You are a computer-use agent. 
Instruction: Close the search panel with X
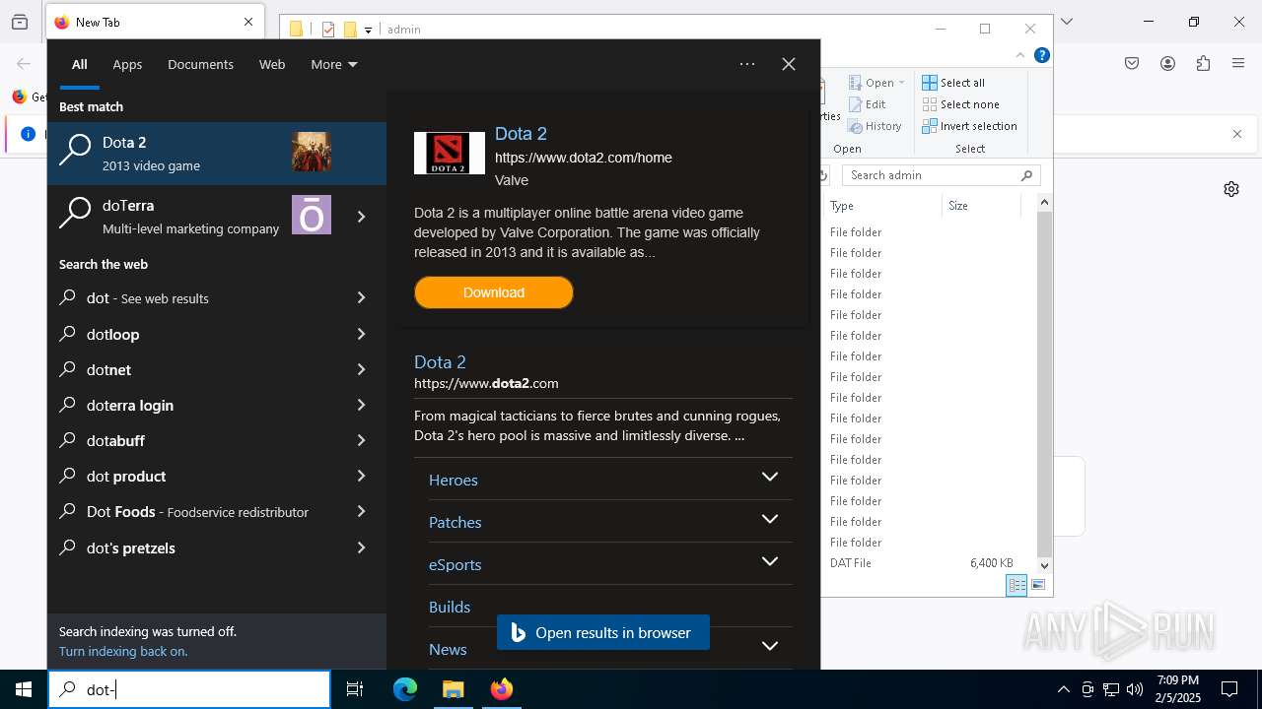click(789, 64)
